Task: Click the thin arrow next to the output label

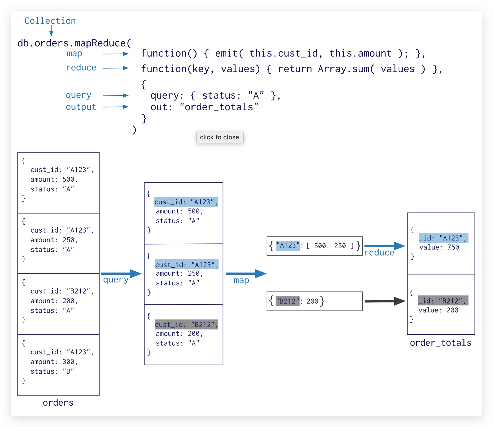Action: point(116,107)
